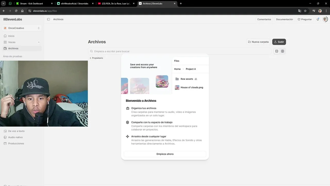Click the browser back arrow
The height and width of the screenshot is (186, 330).
[4, 11]
